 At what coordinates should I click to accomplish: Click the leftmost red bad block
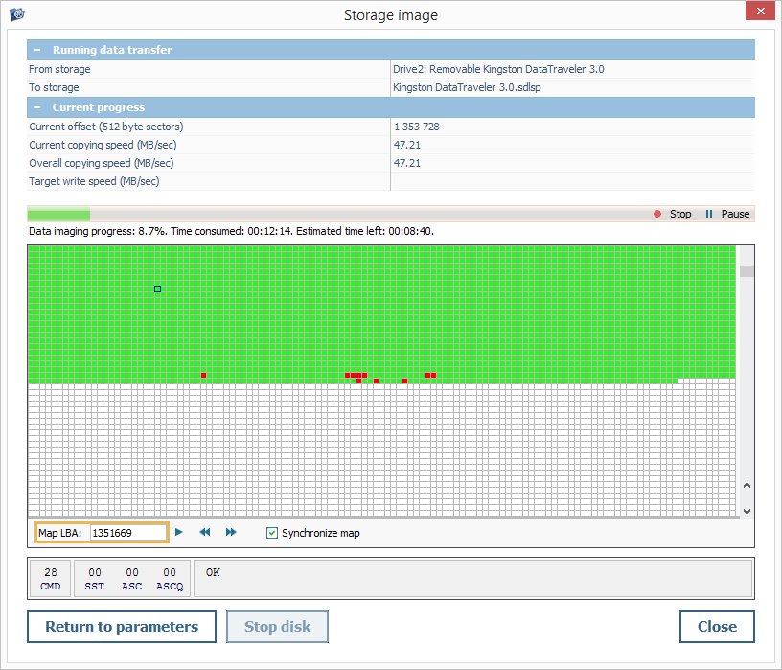coord(203,375)
